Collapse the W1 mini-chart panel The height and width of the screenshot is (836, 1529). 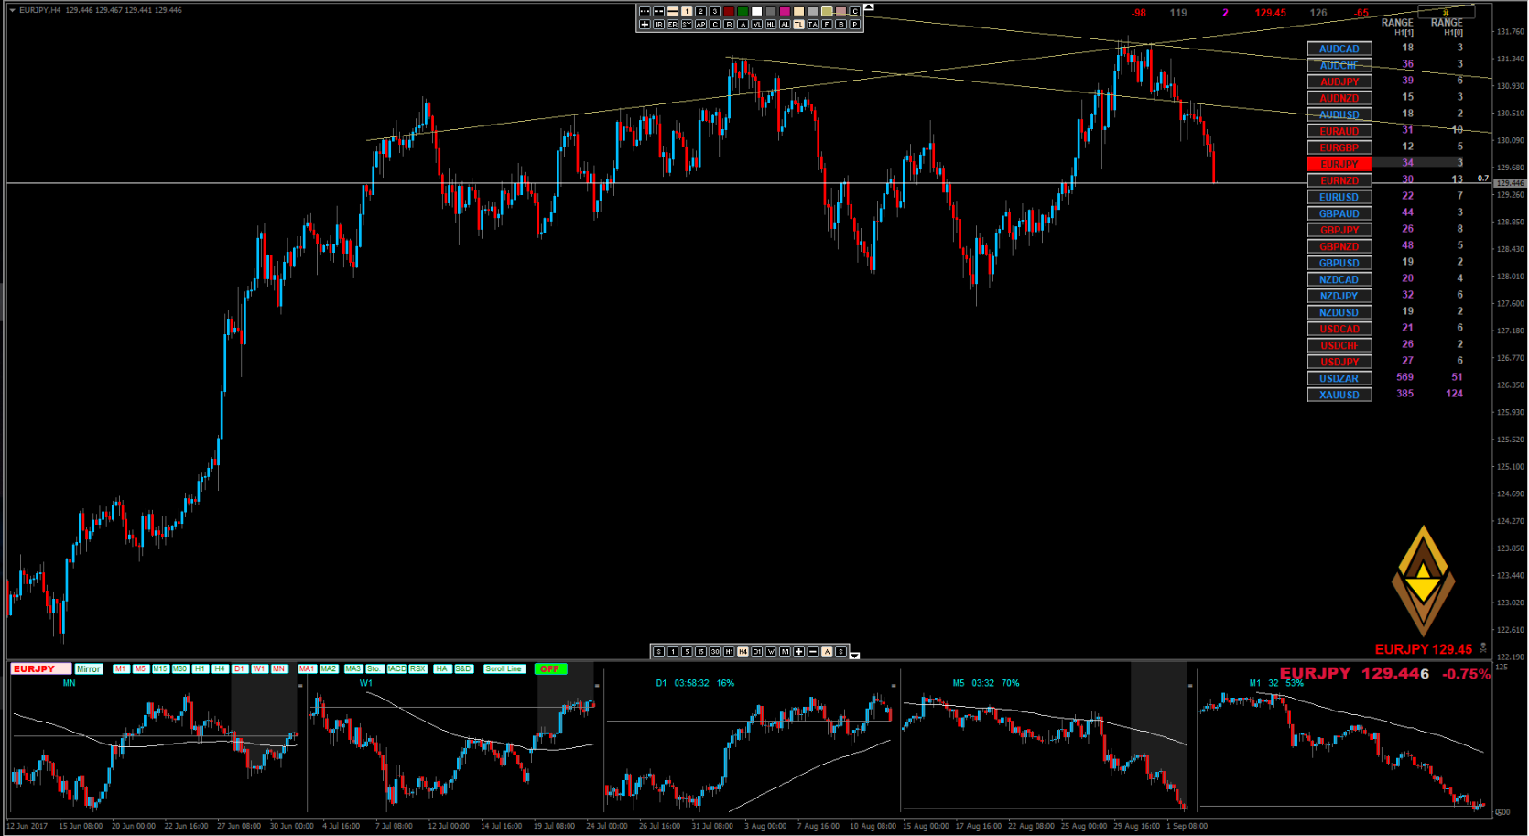[597, 685]
